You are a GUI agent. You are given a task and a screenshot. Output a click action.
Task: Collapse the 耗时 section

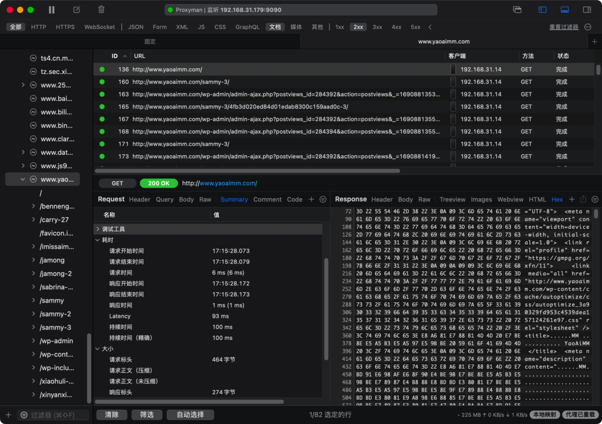97,240
